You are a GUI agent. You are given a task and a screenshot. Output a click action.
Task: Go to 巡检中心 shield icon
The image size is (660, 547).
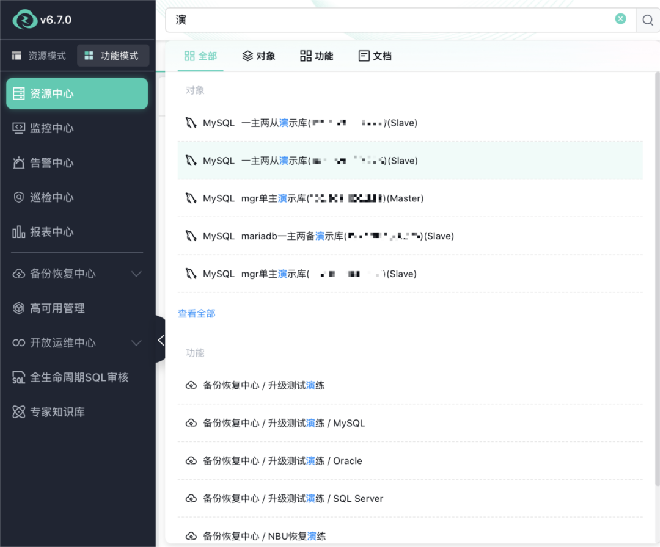[19, 197]
